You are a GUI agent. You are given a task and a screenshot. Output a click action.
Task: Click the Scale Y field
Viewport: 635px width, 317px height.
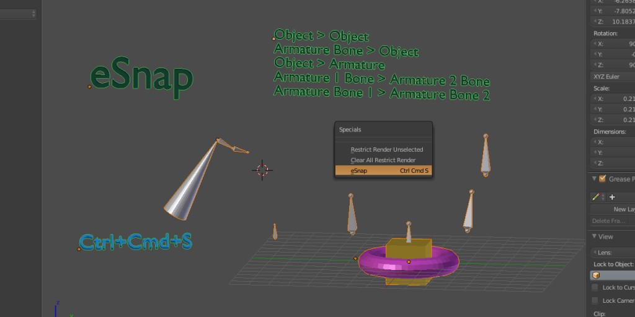(612, 109)
